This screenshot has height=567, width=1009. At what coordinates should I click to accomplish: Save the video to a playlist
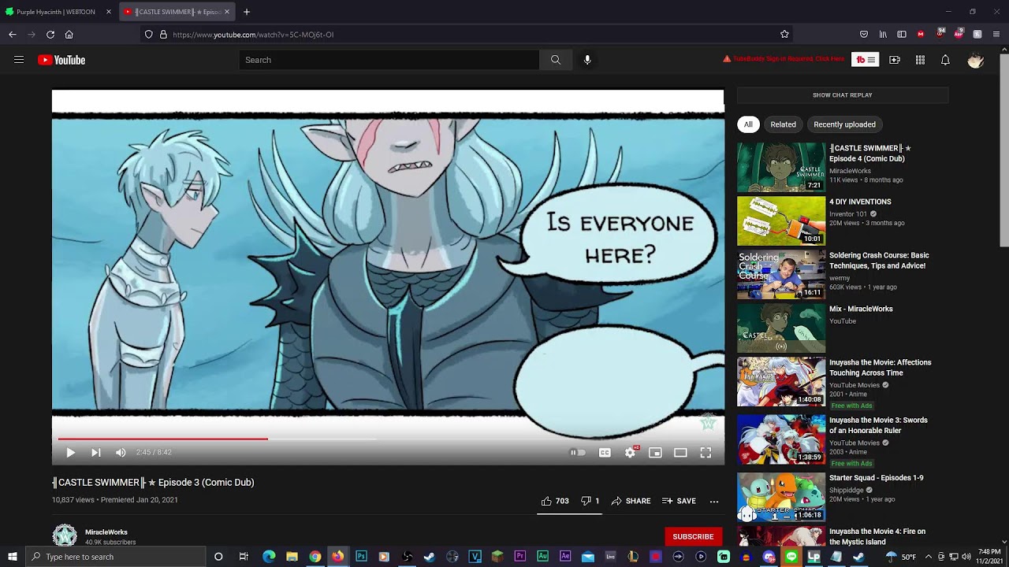pos(679,501)
